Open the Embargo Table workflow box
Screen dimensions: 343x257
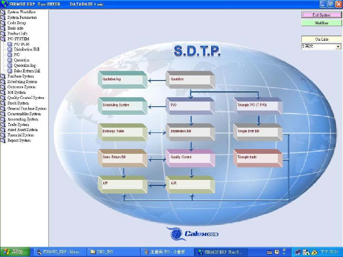click(123, 132)
